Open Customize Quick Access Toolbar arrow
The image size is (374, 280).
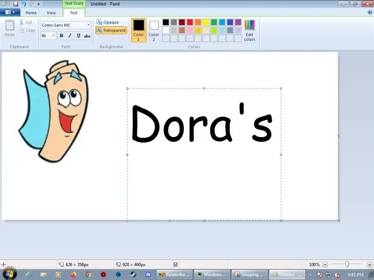pos(38,4)
